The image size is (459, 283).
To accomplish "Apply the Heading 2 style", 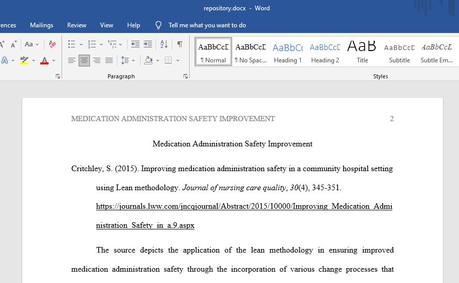I will 325,52.
